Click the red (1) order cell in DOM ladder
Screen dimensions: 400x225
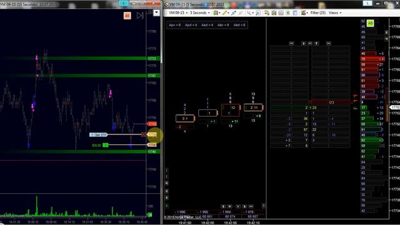(x=331, y=102)
